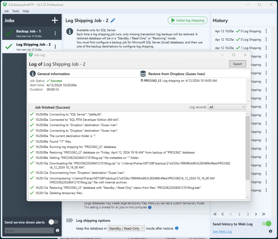278x239 pixels.
Task: Open the Job menu
Action: (x=6, y=11)
